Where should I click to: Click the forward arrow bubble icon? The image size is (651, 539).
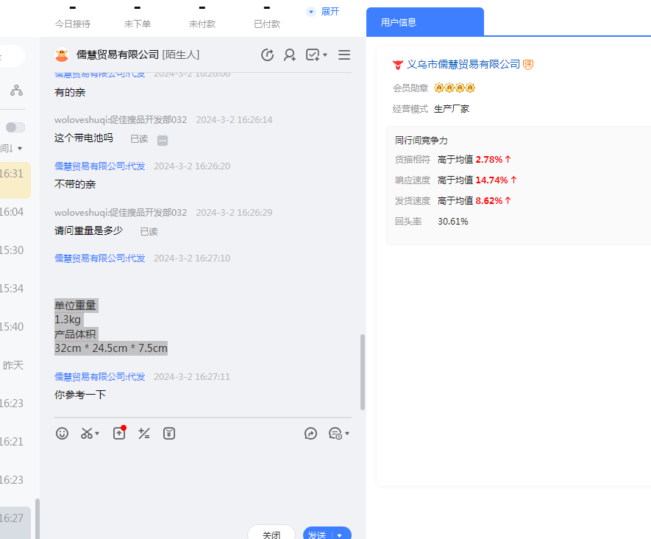310,434
